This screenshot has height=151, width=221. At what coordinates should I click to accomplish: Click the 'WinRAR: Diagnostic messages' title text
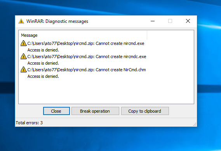coord(57,21)
